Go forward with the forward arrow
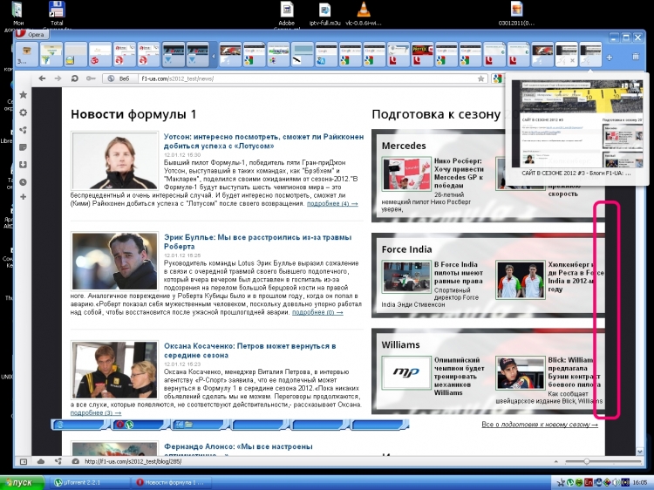Image resolution: width=654 pixels, height=490 pixels. 58,78
